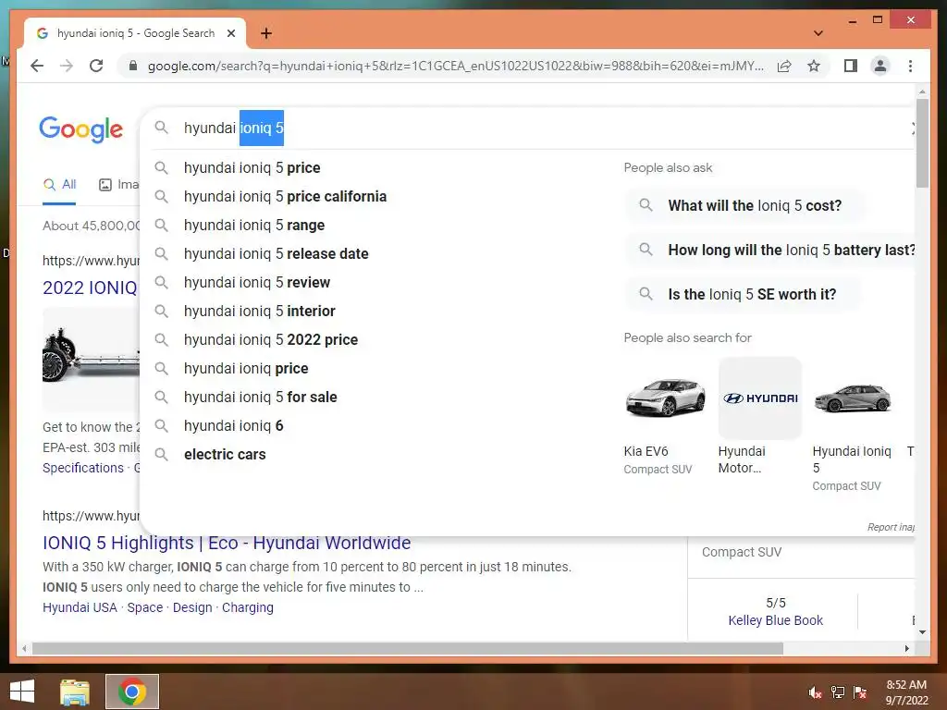947x710 pixels.
Task: Open the Space sitelink
Action: (x=145, y=607)
